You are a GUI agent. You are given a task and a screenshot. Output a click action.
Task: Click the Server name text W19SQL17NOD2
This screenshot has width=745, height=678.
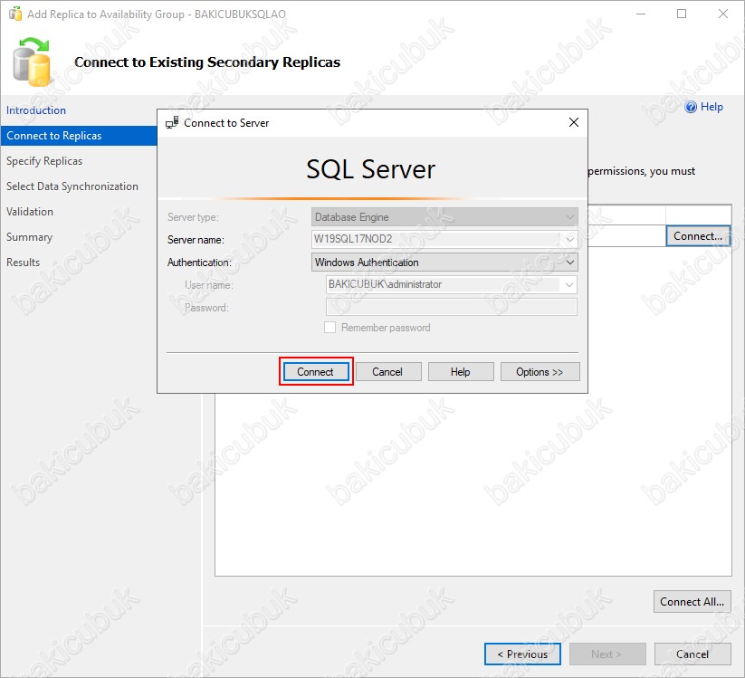point(353,238)
